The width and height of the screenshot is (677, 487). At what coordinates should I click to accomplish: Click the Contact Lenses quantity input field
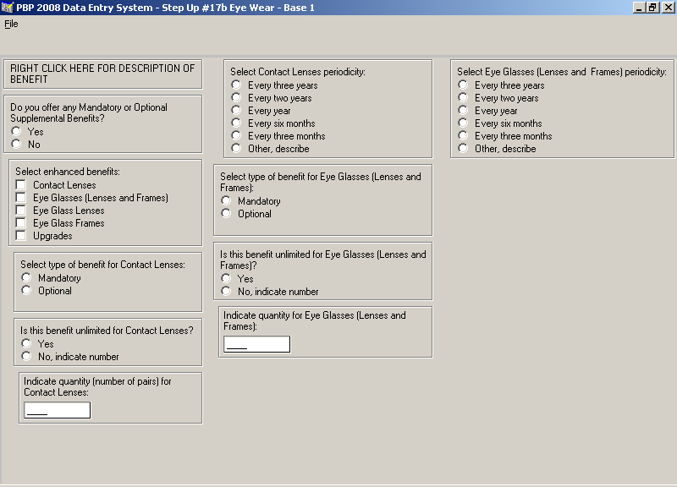click(58, 410)
